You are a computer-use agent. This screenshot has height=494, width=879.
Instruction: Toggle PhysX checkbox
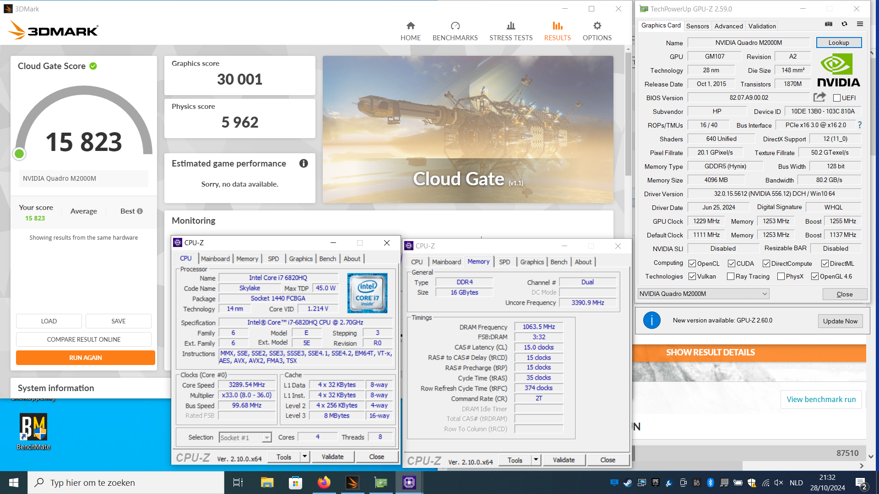(x=781, y=276)
